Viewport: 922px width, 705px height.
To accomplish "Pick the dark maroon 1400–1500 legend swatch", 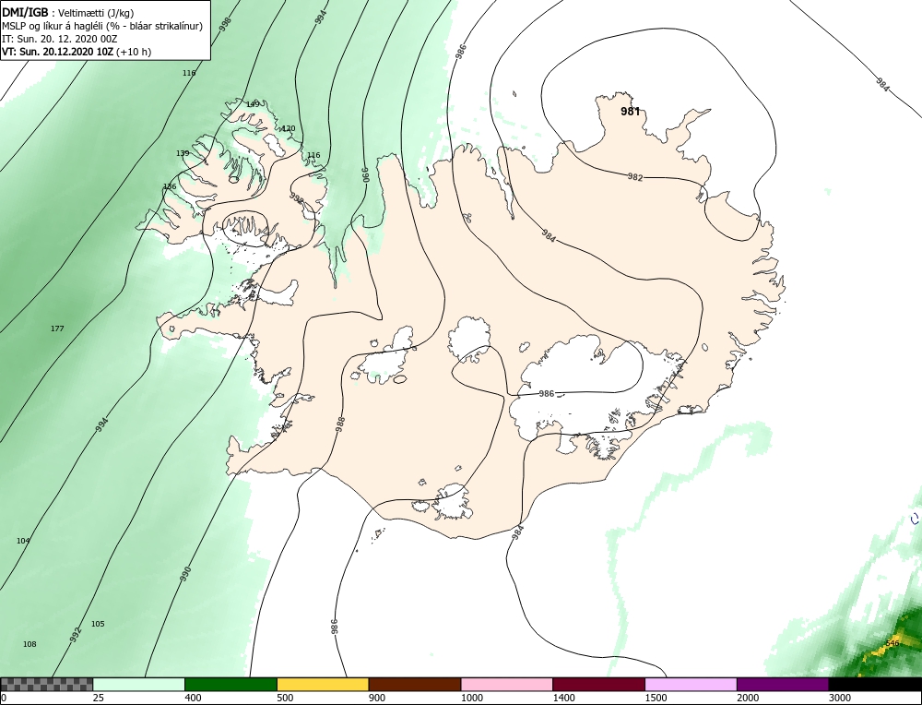I will (x=598, y=685).
